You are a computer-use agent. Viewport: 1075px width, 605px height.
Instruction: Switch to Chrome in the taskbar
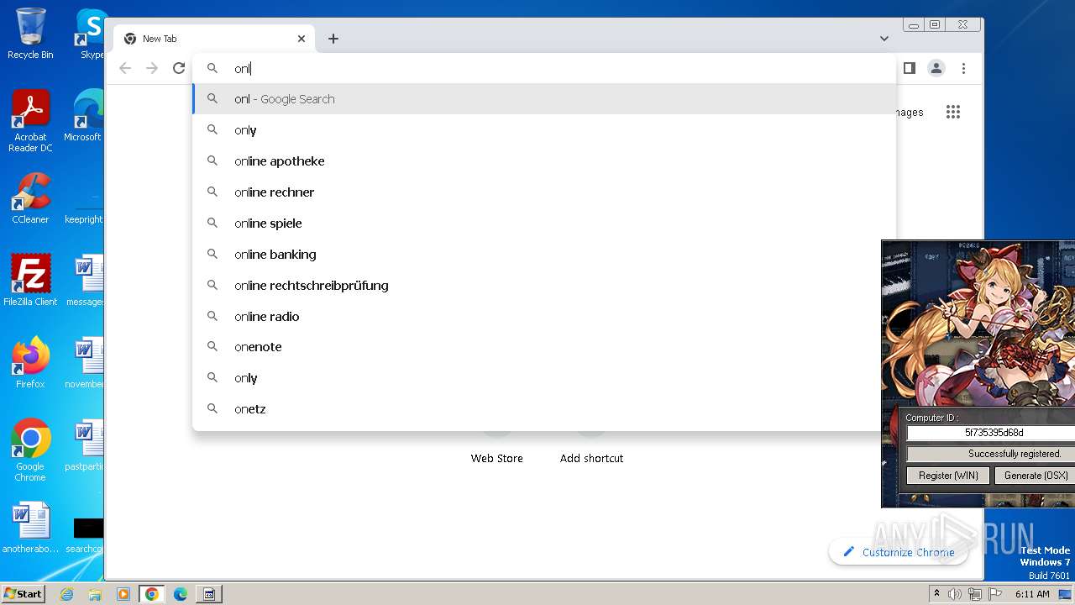tap(152, 594)
